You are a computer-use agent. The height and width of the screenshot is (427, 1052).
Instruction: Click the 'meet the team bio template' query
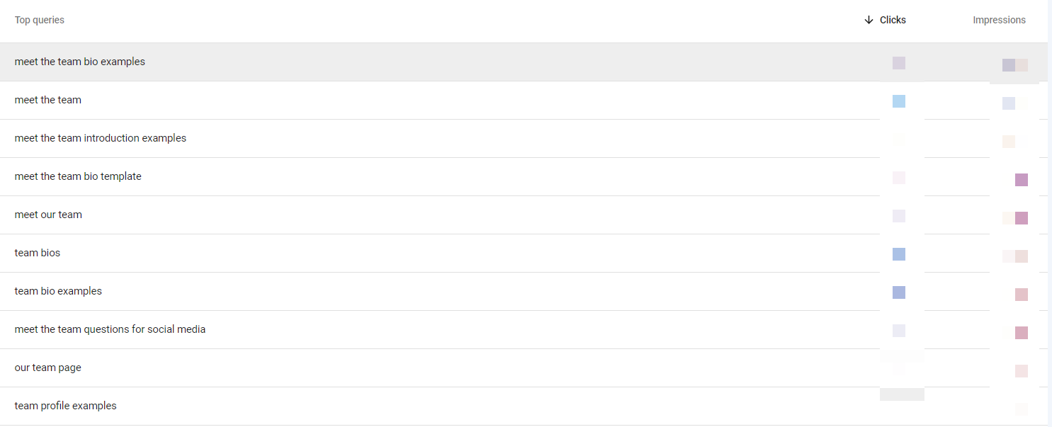78,176
